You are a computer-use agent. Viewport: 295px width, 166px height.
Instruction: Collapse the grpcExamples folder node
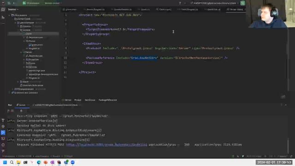point(16,23)
